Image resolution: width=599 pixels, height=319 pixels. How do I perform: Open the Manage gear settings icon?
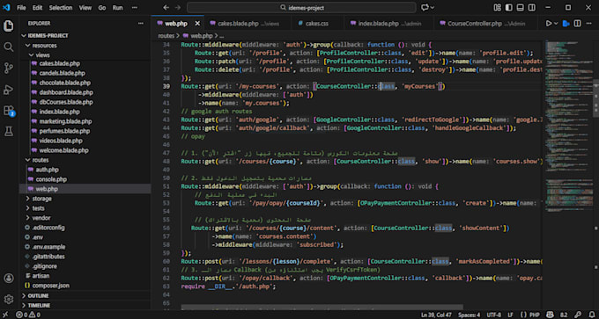[9, 299]
